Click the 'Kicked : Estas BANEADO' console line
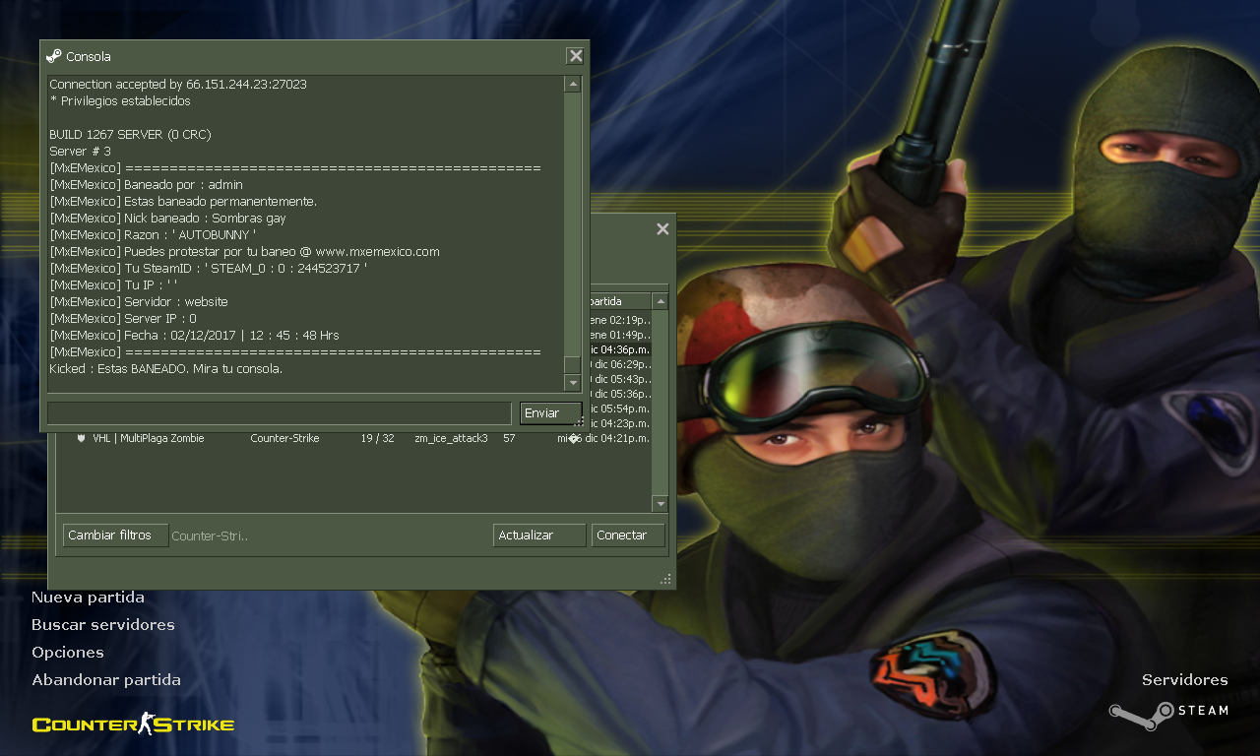1260x756 pixels. point(166,369)
